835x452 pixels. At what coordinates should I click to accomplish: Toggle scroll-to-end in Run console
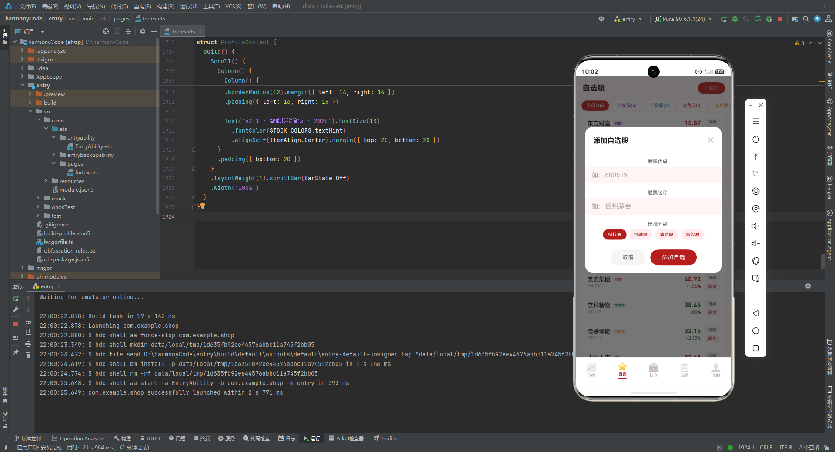point(28,332)
